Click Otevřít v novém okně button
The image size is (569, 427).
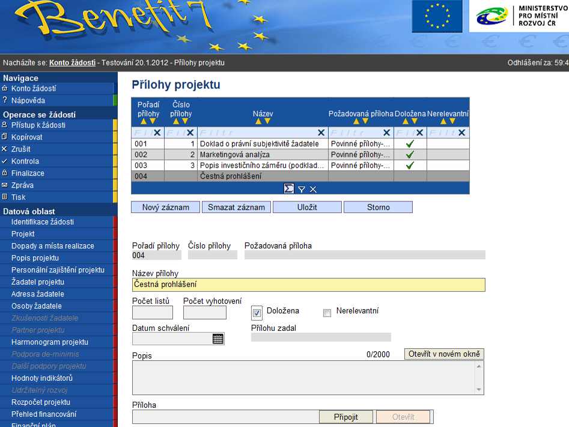(444, 354)
